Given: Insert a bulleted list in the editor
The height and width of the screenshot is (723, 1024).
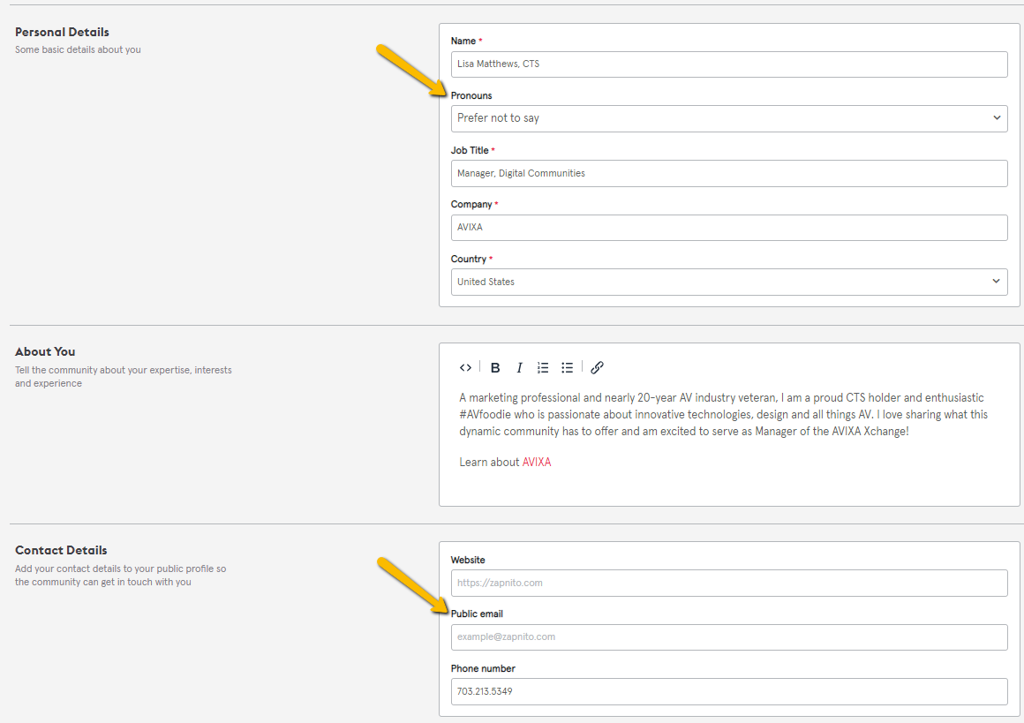Looking at the screenshot, I should [568, 367].
